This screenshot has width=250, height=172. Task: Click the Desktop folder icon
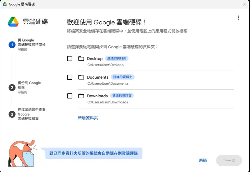(81, 59)
